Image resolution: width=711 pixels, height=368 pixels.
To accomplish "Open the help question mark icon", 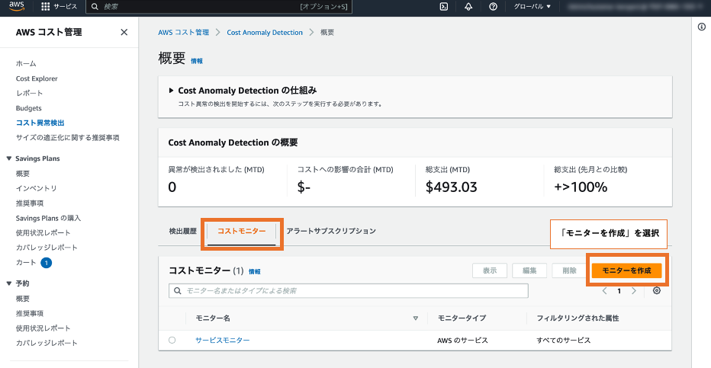I will click(493, 6).
